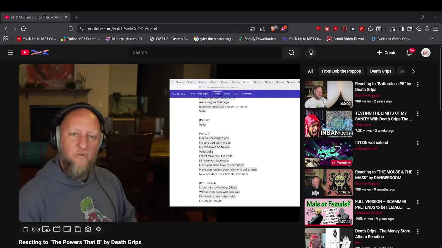
Task: Open options for Bottomless Pit reaction video
Action: [x=417, y=84]
